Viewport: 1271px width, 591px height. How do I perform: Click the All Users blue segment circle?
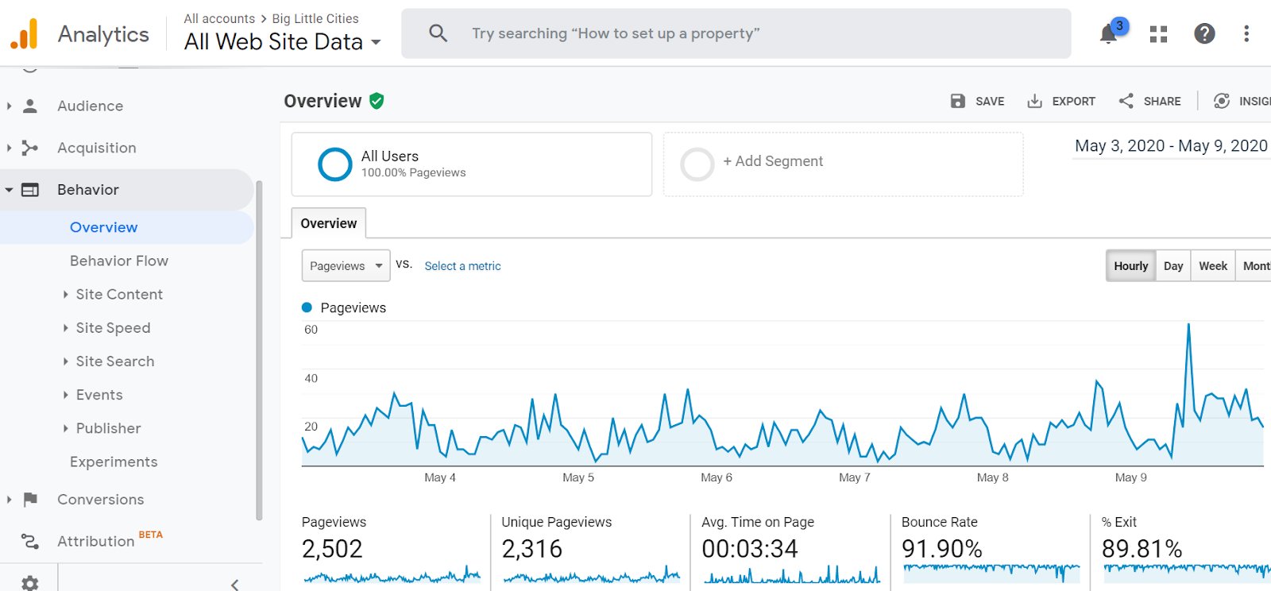334,164
